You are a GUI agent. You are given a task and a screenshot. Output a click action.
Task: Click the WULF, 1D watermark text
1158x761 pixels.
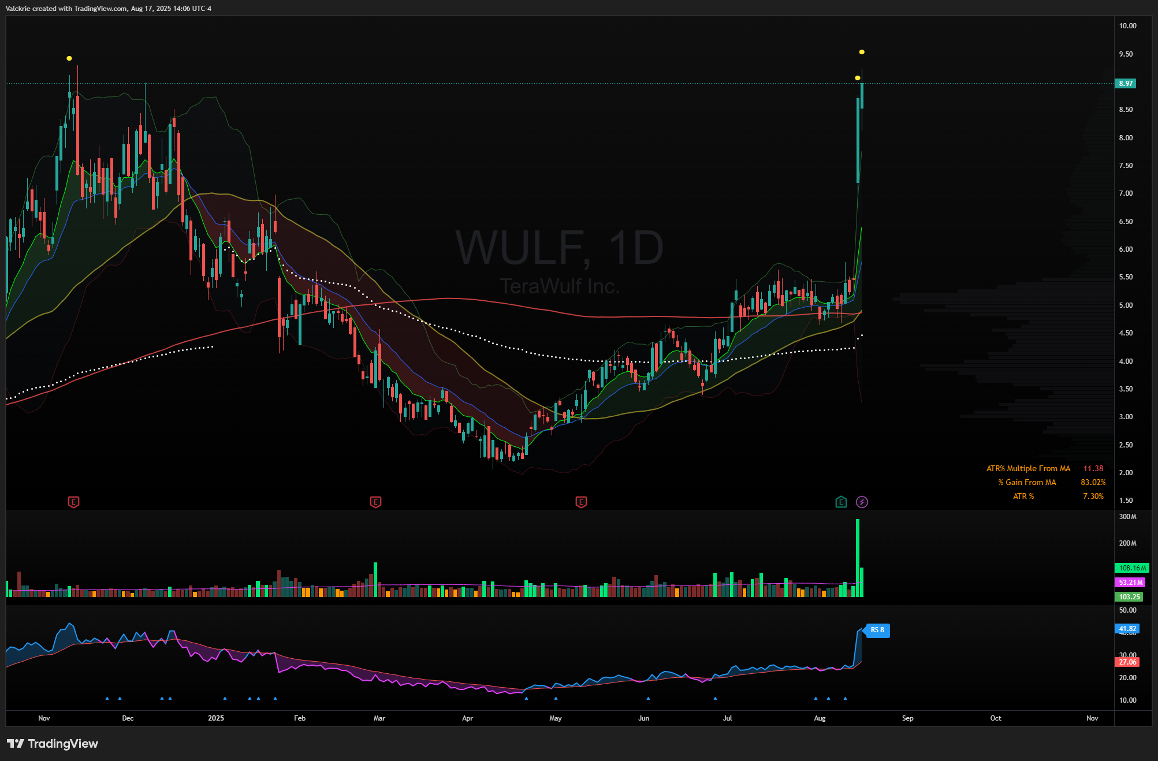click(x=559, y=248)
